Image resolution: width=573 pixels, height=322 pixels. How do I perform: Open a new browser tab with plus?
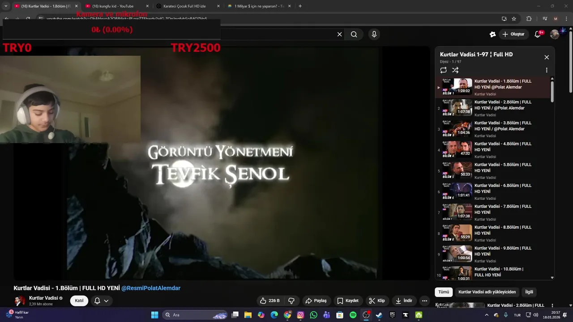pyautogui.click(x=300, y=6)
